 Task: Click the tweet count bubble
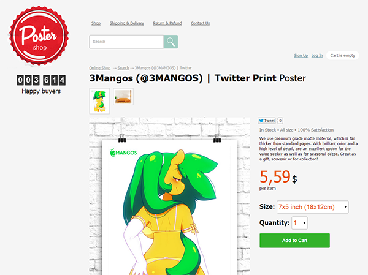pos(280,121)
